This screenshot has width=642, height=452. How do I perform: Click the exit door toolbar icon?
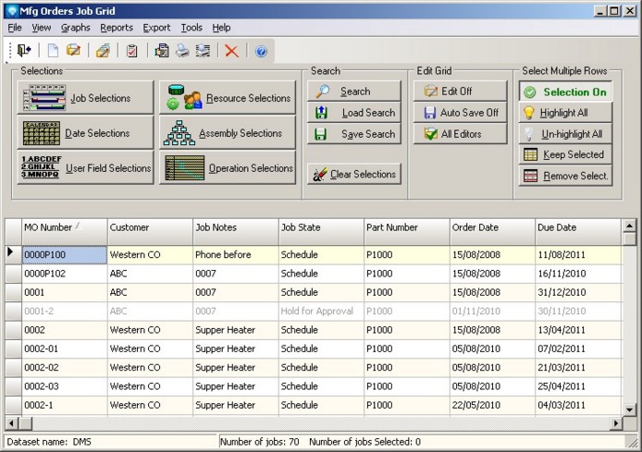tap(24, 51)
